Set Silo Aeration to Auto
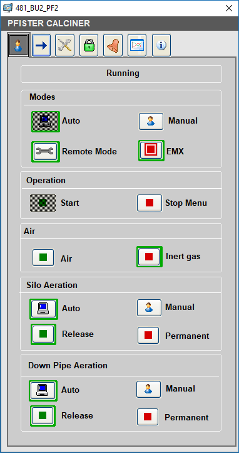Viewport: 239px width, 453px height. click(44, 309)
